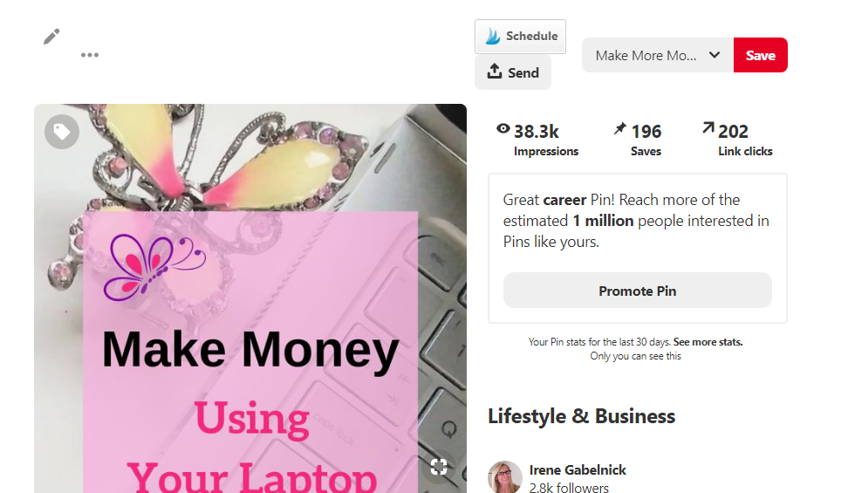Click the tag icon on pin image

[62, 132]
